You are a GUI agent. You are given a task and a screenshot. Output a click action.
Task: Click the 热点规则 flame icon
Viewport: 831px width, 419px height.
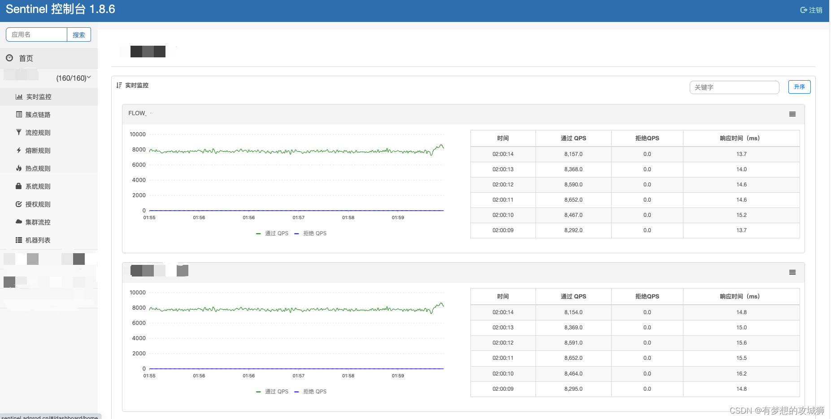click(x=19, y=168)
